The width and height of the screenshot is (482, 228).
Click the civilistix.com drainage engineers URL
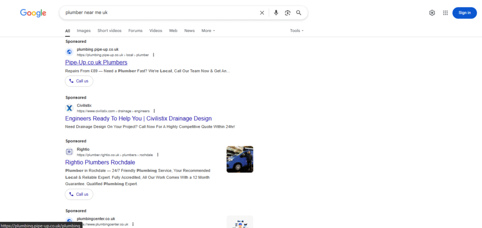click(113, 111)
